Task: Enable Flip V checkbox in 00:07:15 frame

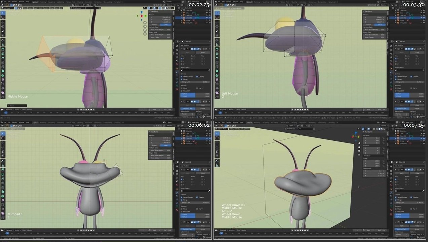Action: (x=411, y=209)
